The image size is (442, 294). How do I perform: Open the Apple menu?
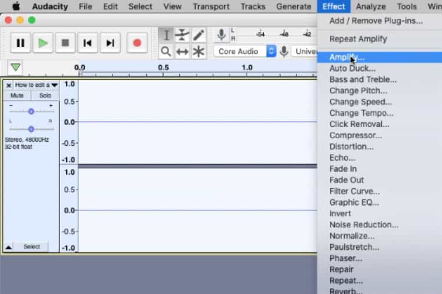coord(16,6)
